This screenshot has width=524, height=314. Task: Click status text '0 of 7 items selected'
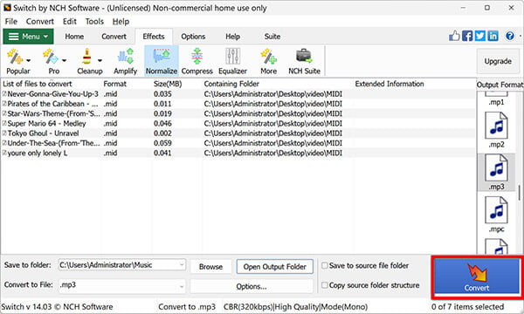[467, 307]
